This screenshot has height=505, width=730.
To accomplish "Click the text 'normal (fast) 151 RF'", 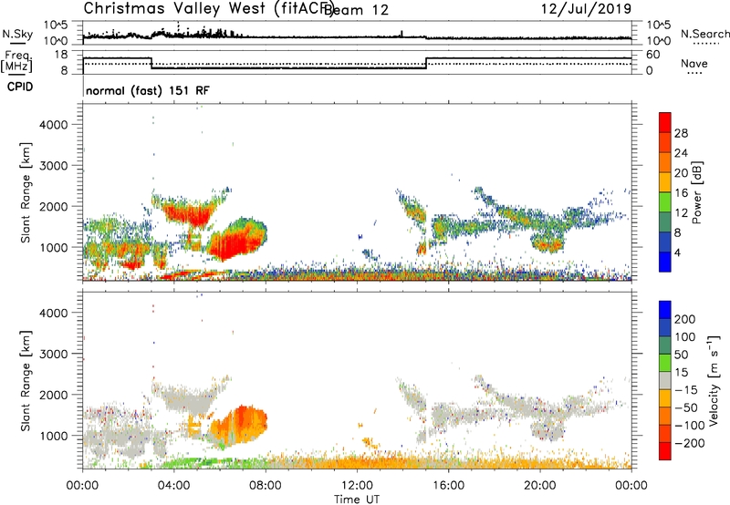I will click(x=148, y=90).
